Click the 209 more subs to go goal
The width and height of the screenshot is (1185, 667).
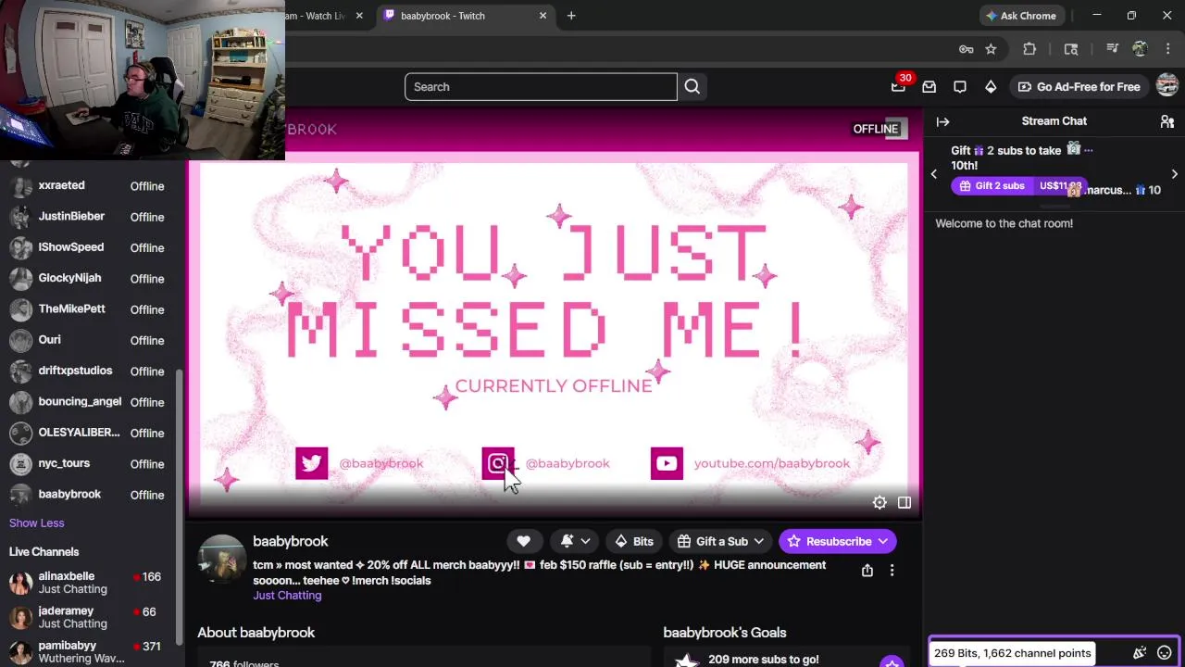(763, 660)
